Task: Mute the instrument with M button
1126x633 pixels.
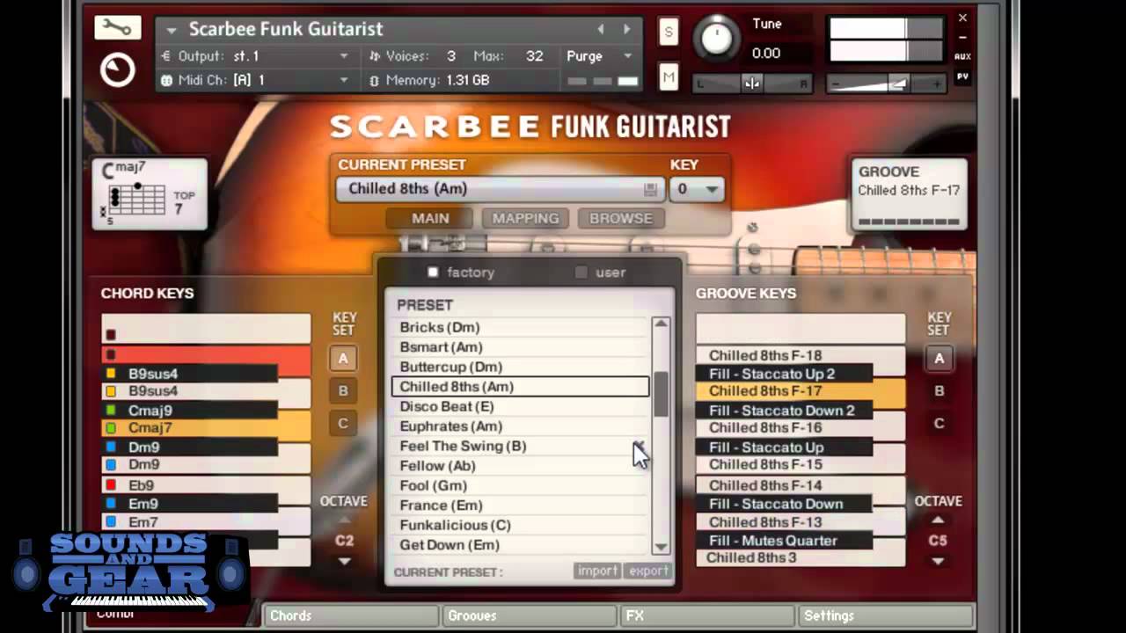Action: coord(669,77)
